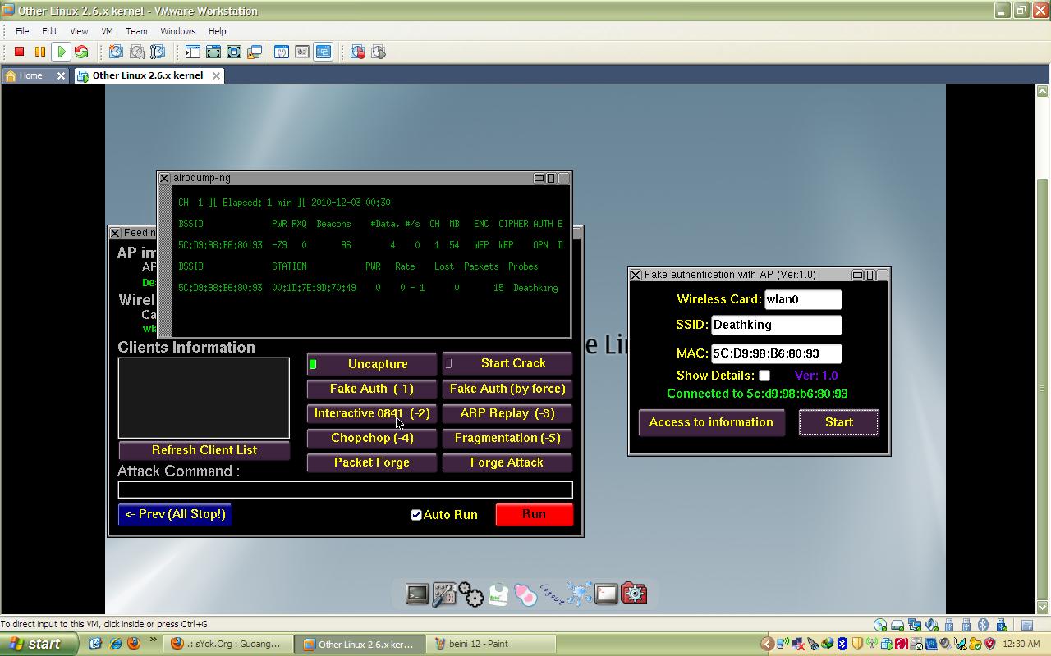The width and height of the screenshot is (1051, 656).
Task: Click the record session toolbar icon
Action: tap(358, 52)
